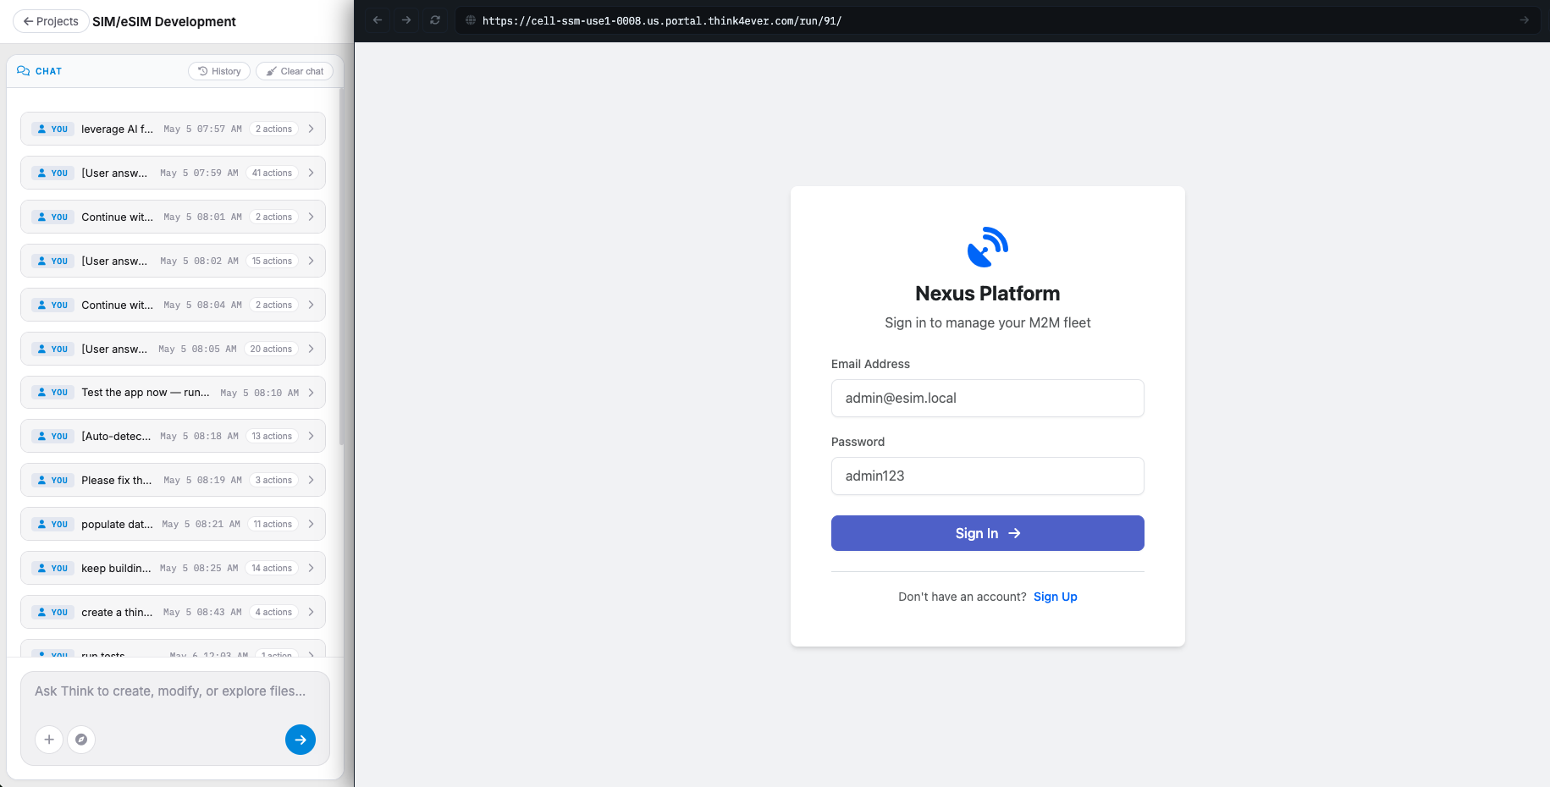Expand the 'leverage AI f...' message chevron
1550x787 pixels.
pyautogui.click(x=312, y=129)
